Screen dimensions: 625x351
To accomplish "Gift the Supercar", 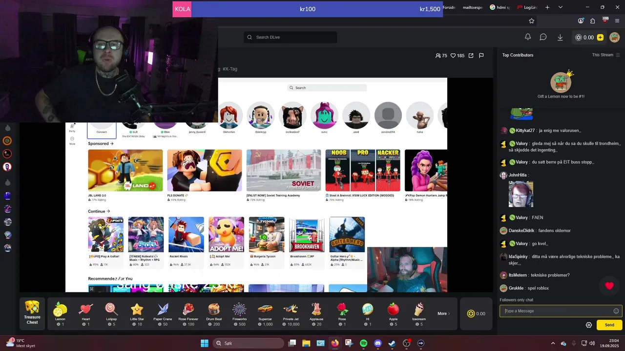I will (x=265, y=313).
